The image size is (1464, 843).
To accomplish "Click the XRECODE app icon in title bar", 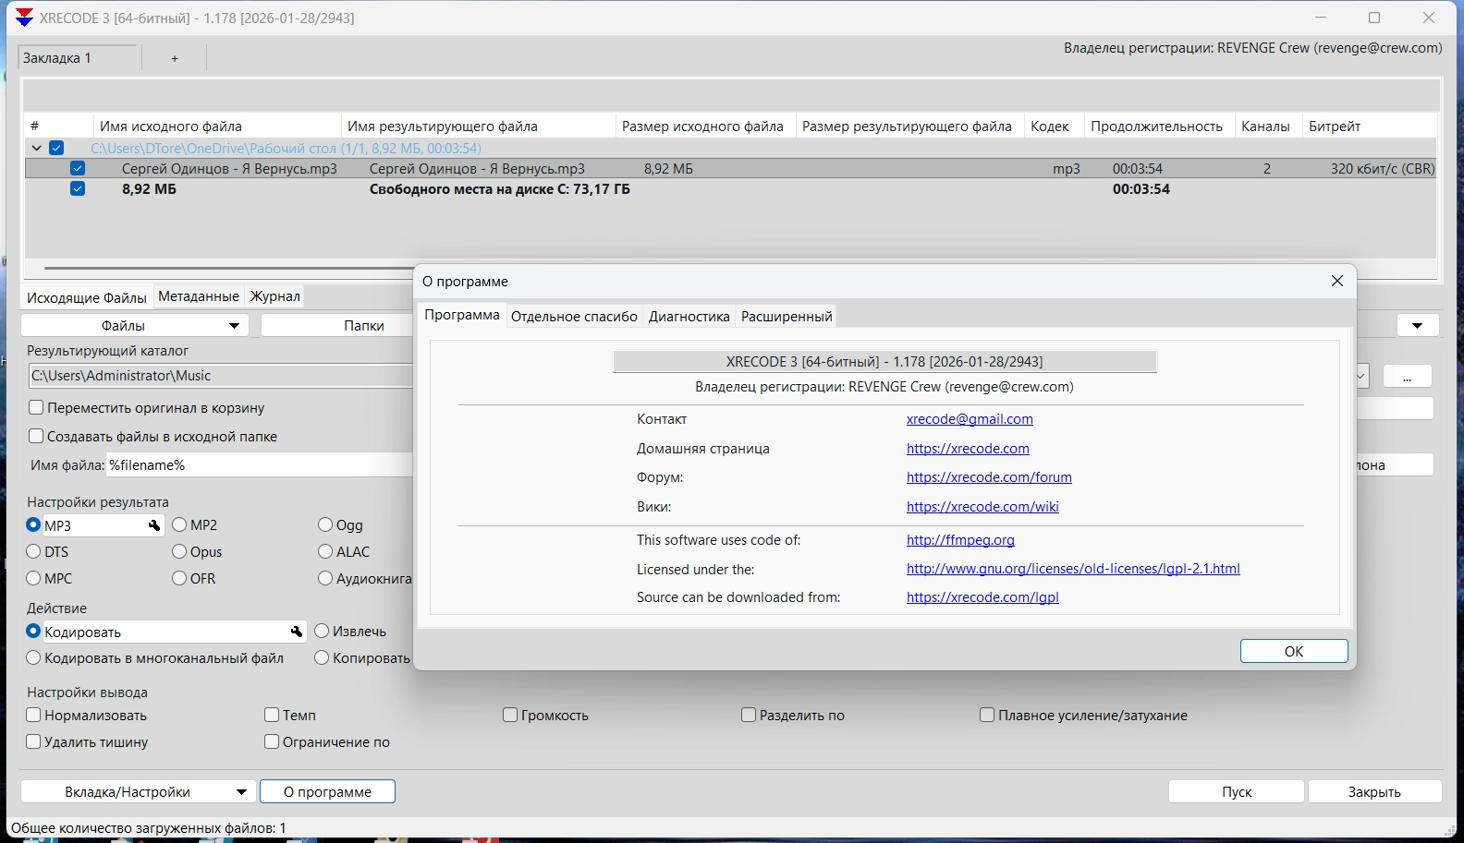I will coord(24,18).
